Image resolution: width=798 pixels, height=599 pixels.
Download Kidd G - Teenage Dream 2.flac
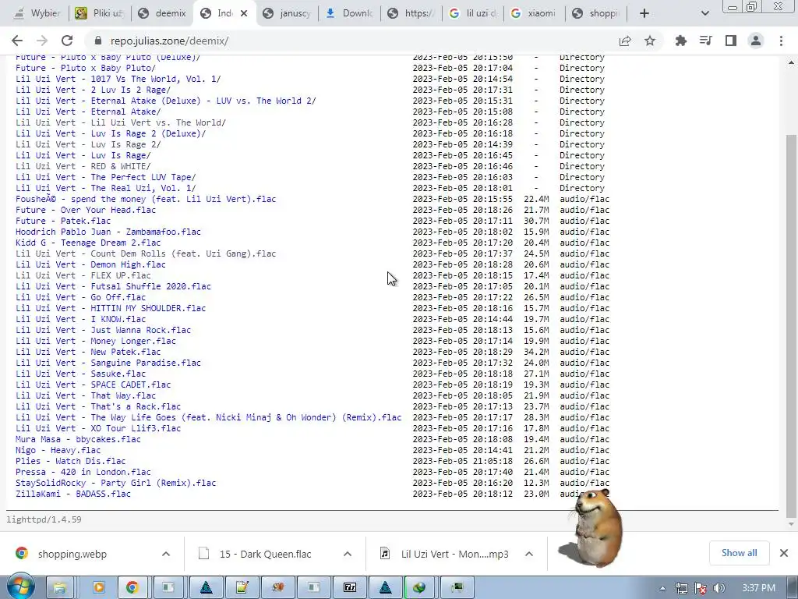88,243
